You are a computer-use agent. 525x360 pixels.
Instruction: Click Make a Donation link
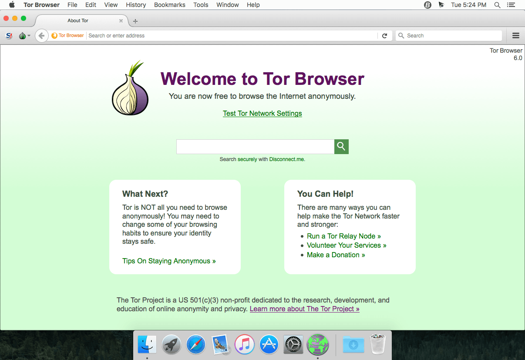336,255
